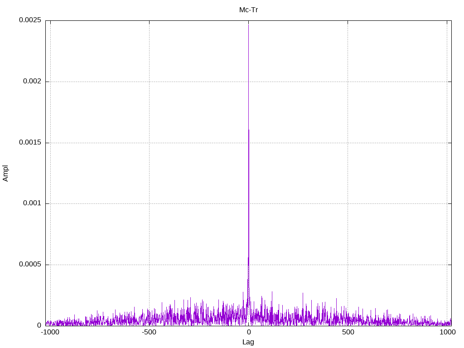This screenshot has width=464, height=348.
Task: Click the x-axis label 'Lag'
Action: pos(248,342)
